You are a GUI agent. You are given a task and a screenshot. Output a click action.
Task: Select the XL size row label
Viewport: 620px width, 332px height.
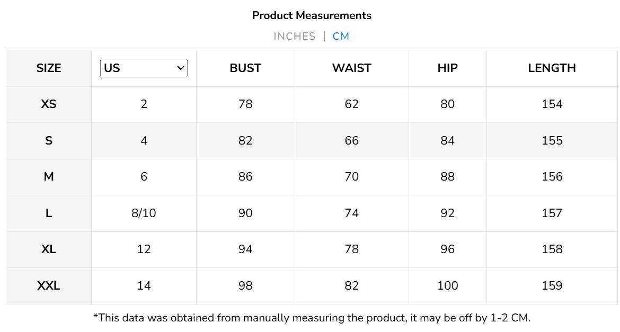click(x=49, y=249)
